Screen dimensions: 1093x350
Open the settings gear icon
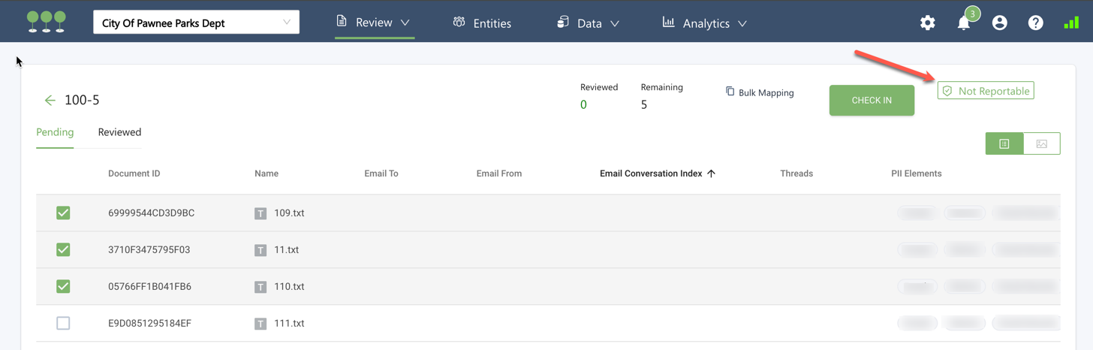tap(927, 23)
